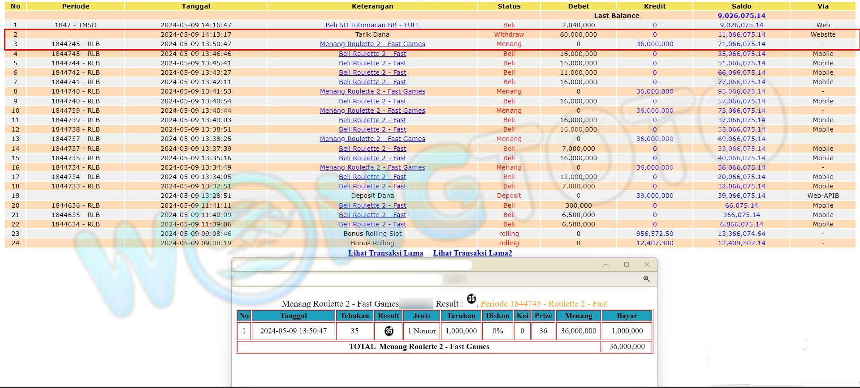Open the Beli 5D Totomacau BB - FULL link
The width and height of the screenshot is (860, 388).
372,25
